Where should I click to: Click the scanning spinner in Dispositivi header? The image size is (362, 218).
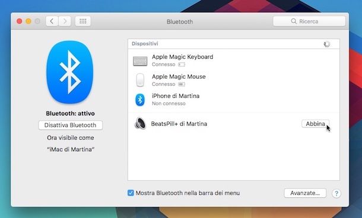pos(326,44)
